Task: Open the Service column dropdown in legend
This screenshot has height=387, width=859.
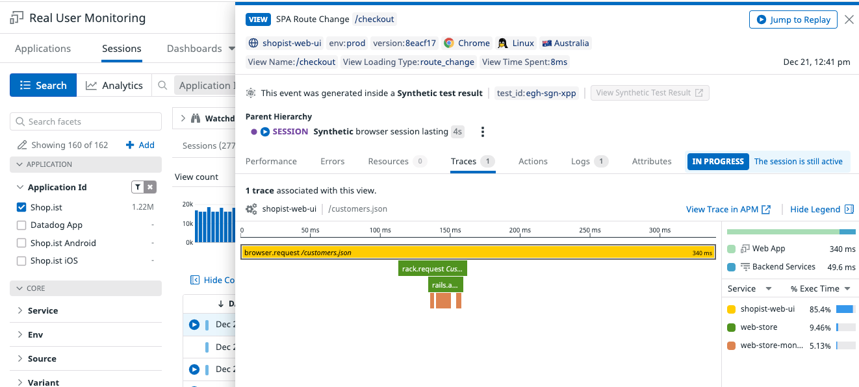Action: (x=769, y=289)
